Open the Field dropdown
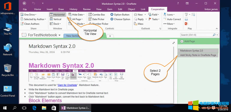The width and height of the screenshot is (231, 112). [154, 15]
